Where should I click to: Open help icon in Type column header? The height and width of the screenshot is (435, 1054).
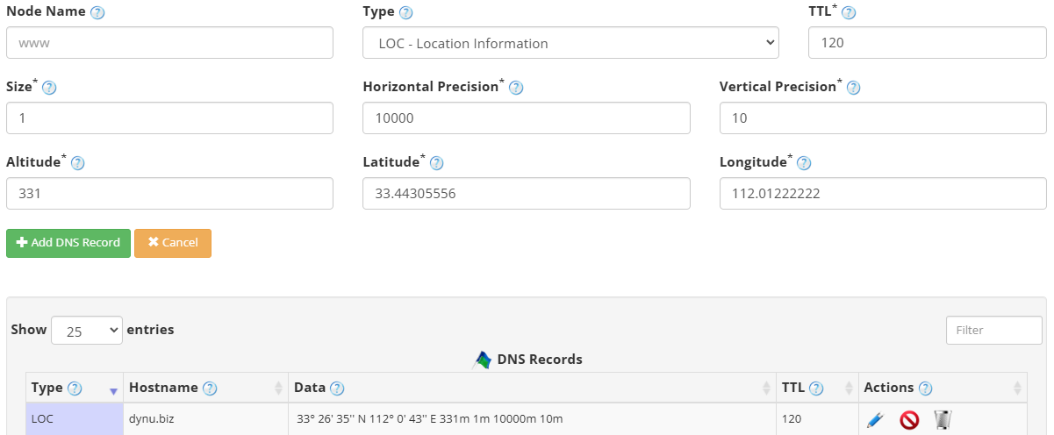point(75,389)
